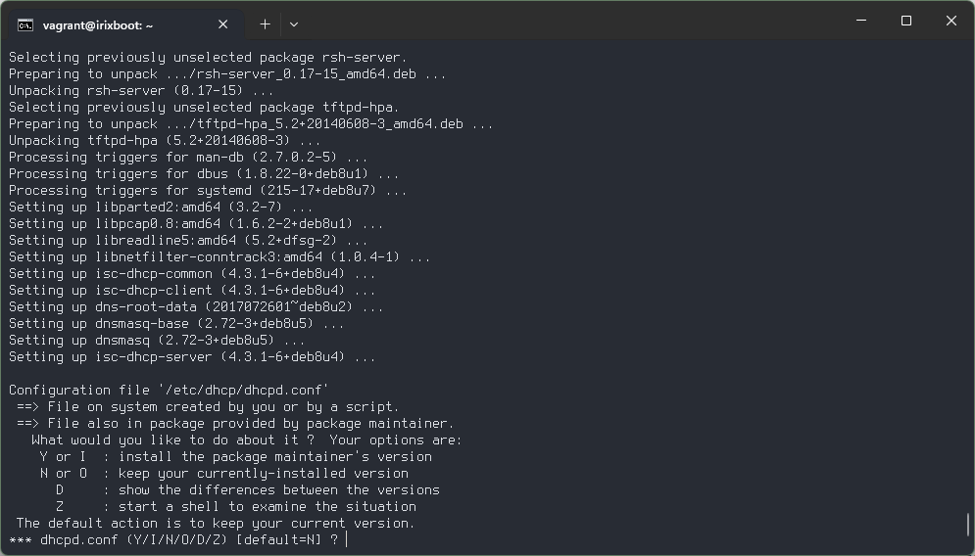
Task: Click the "Setting up isc-dhcp-server" output line
Action: point(192,357)
